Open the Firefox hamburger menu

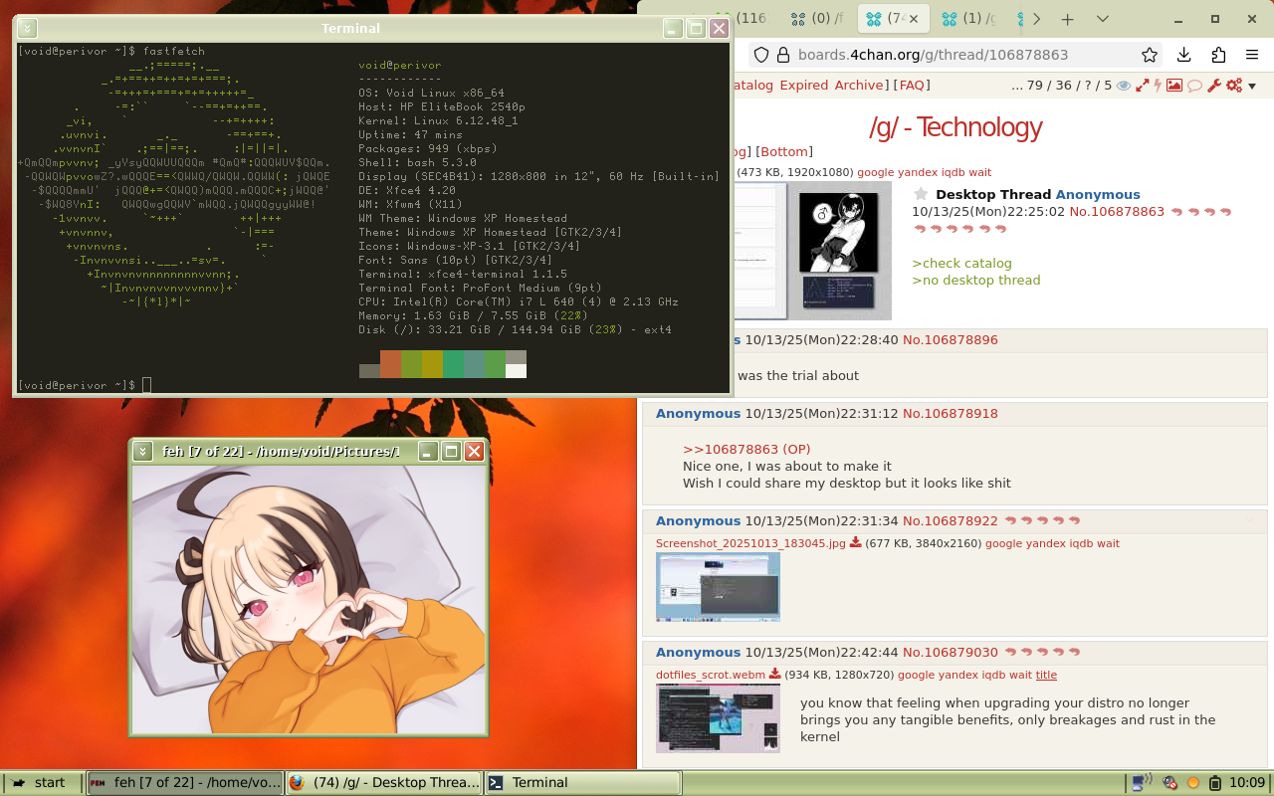click(x=1252, y=56)
